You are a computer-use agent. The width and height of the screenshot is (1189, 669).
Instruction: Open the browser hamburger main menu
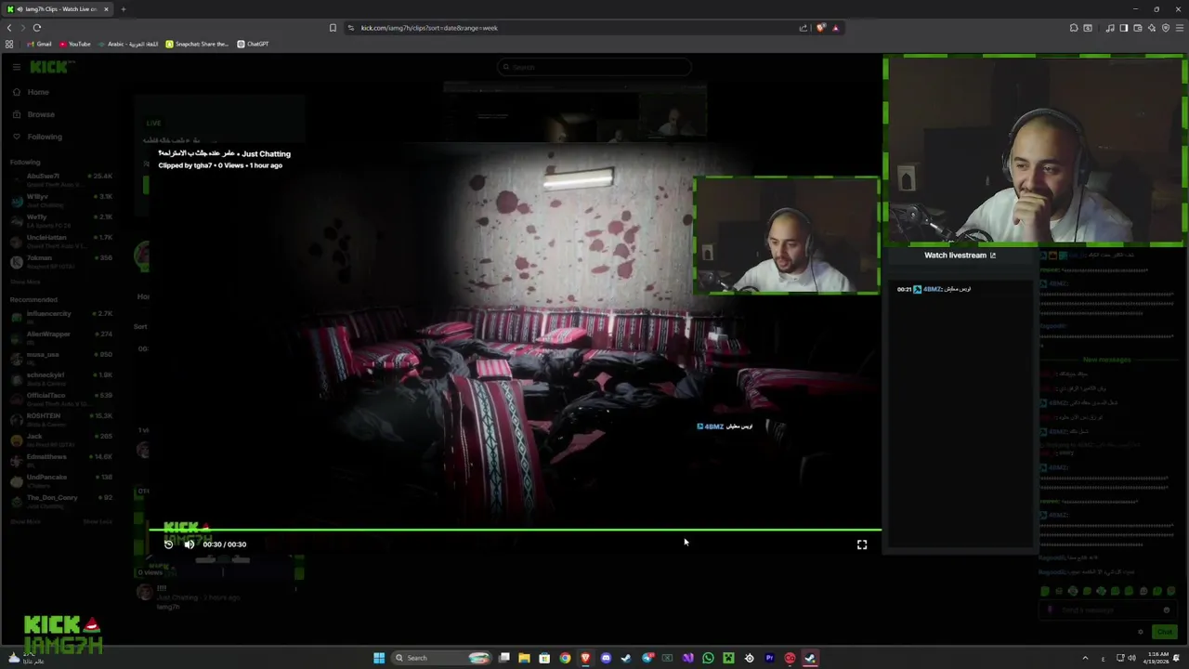coord(1180,28)
